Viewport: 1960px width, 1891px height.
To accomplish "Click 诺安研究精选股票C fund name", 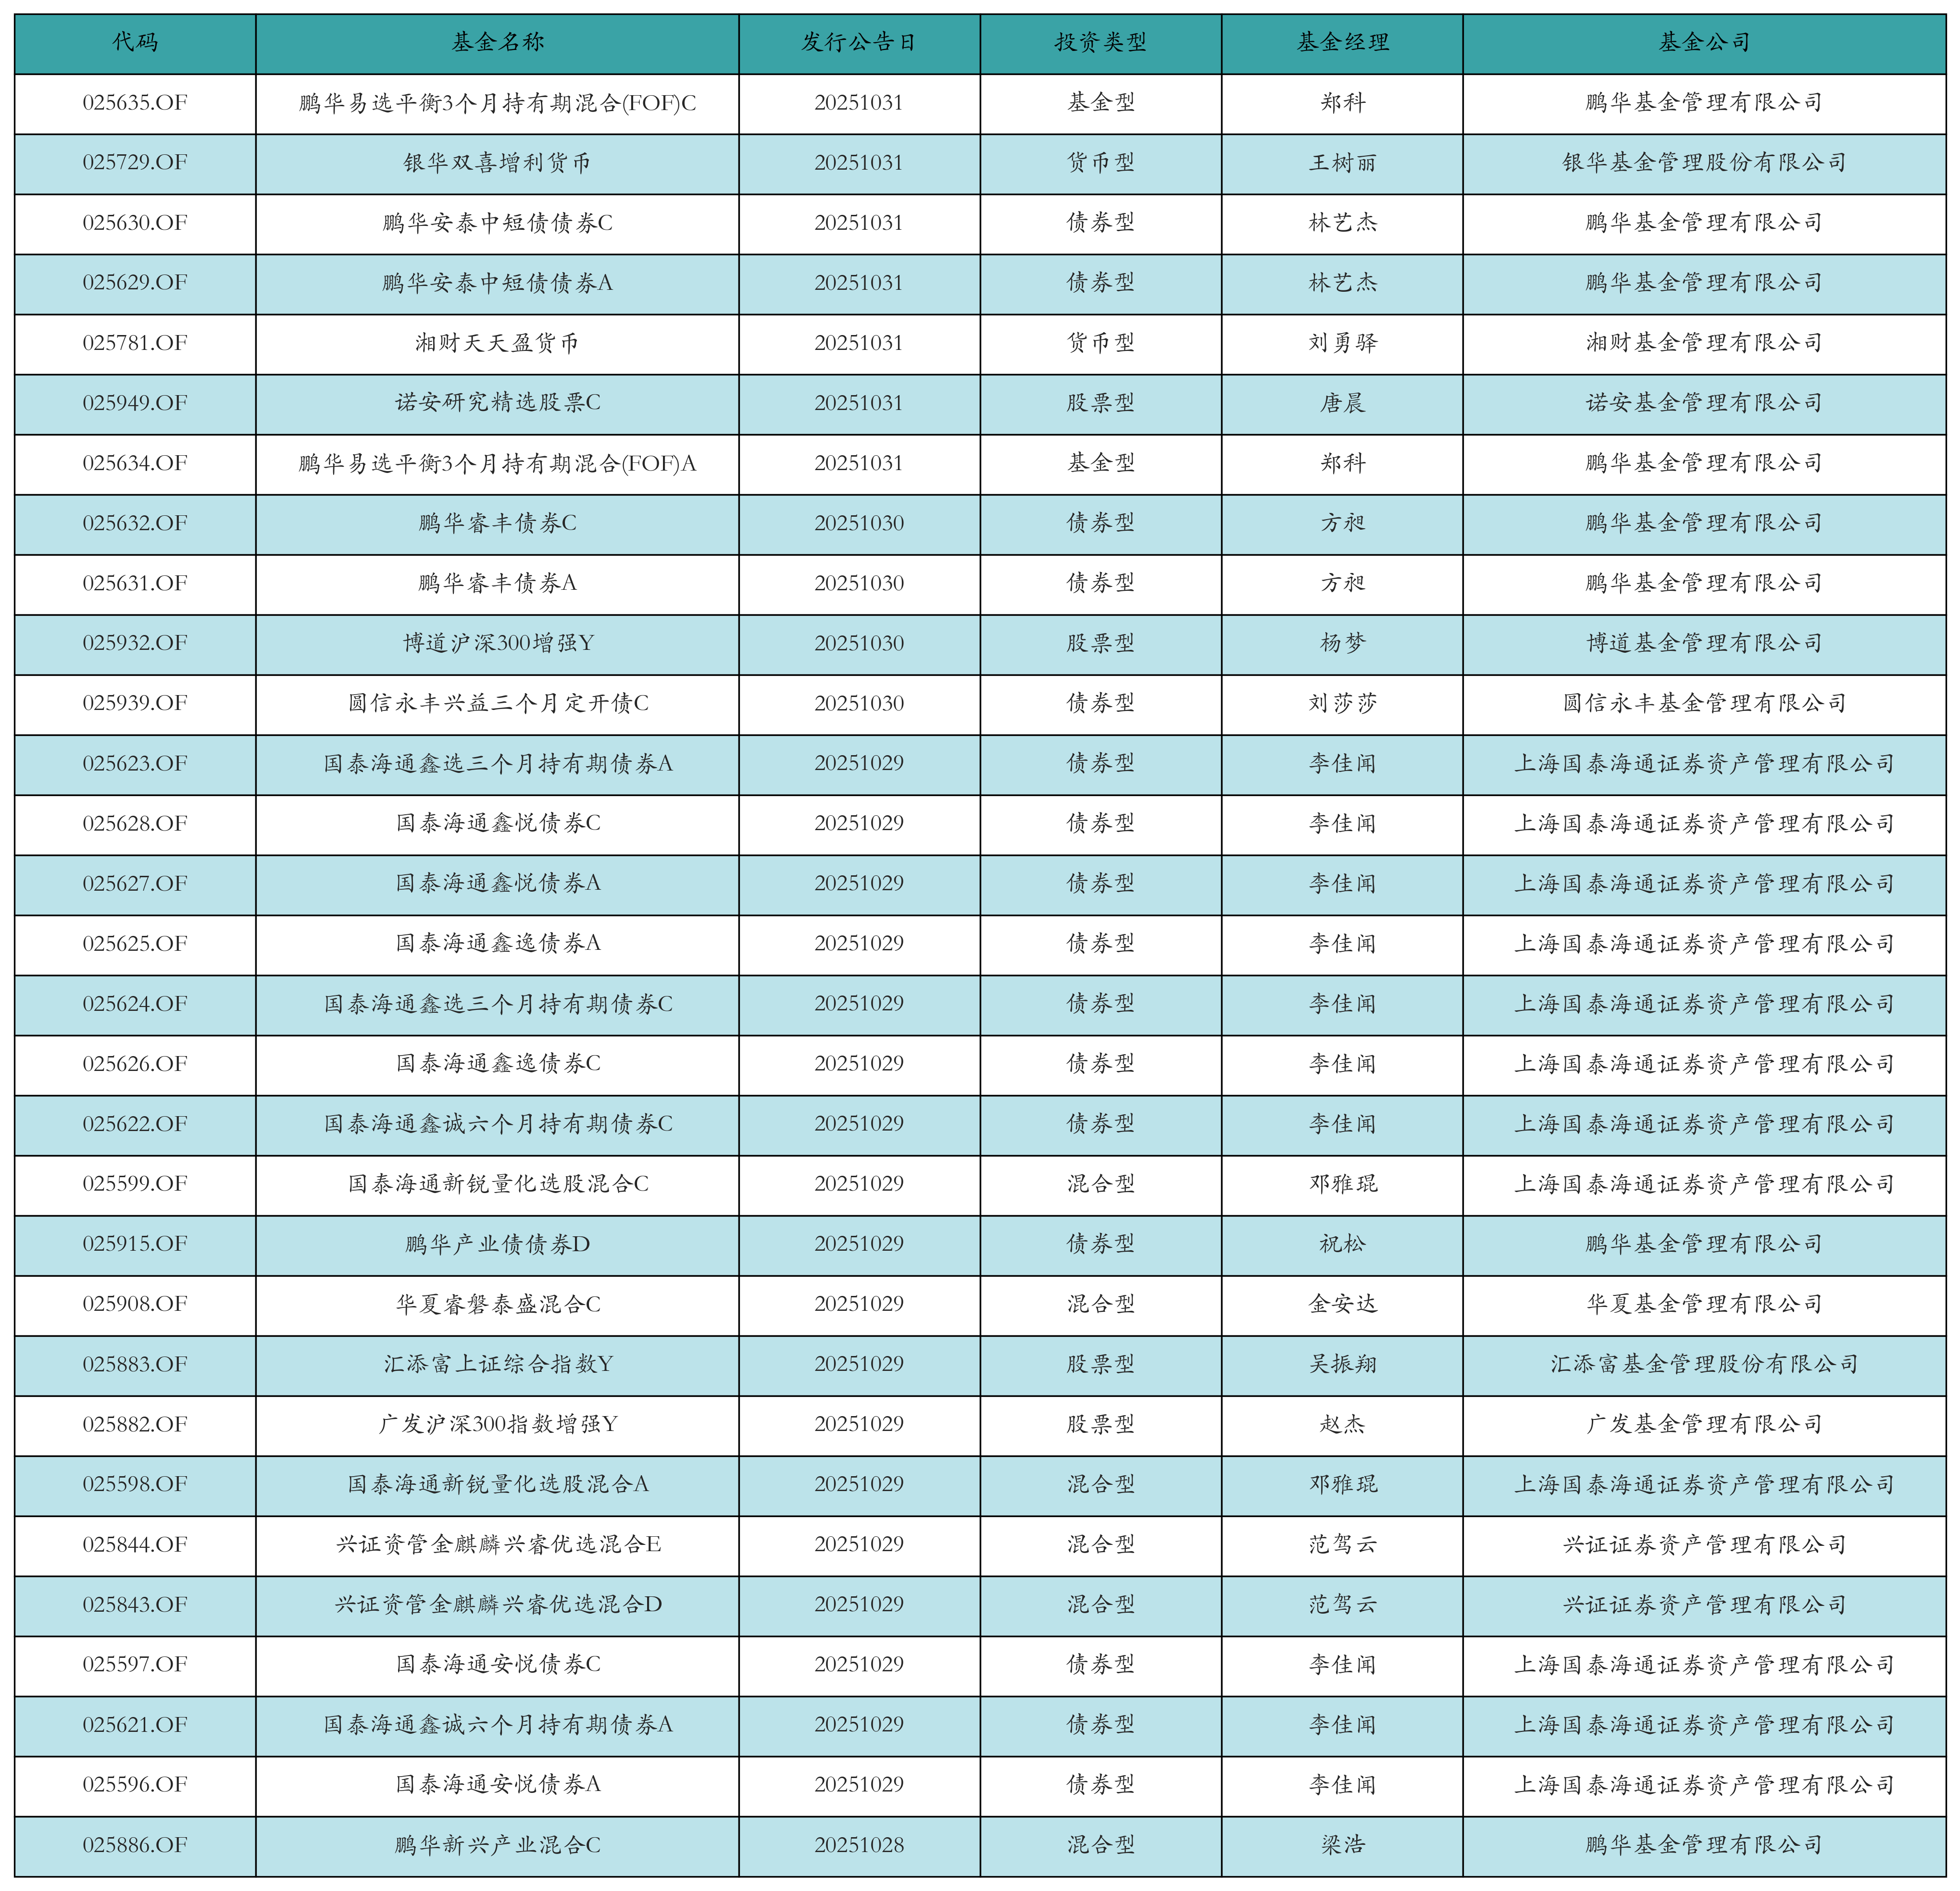I will click(497, 403).
